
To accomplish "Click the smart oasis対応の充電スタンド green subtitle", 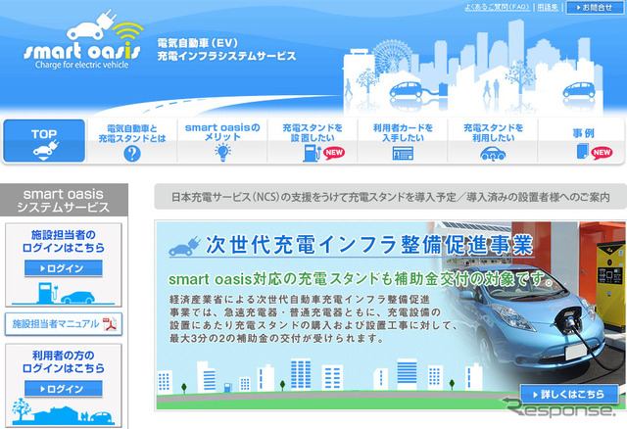I will 362,279.
